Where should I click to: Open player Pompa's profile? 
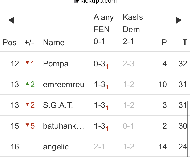56,64
